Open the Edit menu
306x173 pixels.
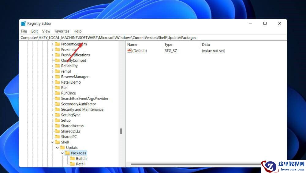point(35,31)
